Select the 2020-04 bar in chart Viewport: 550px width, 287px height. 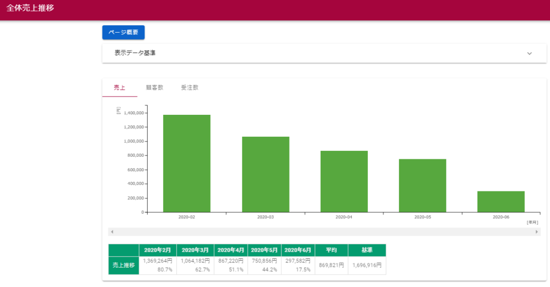pyautogui.click(x=344, y=181)
